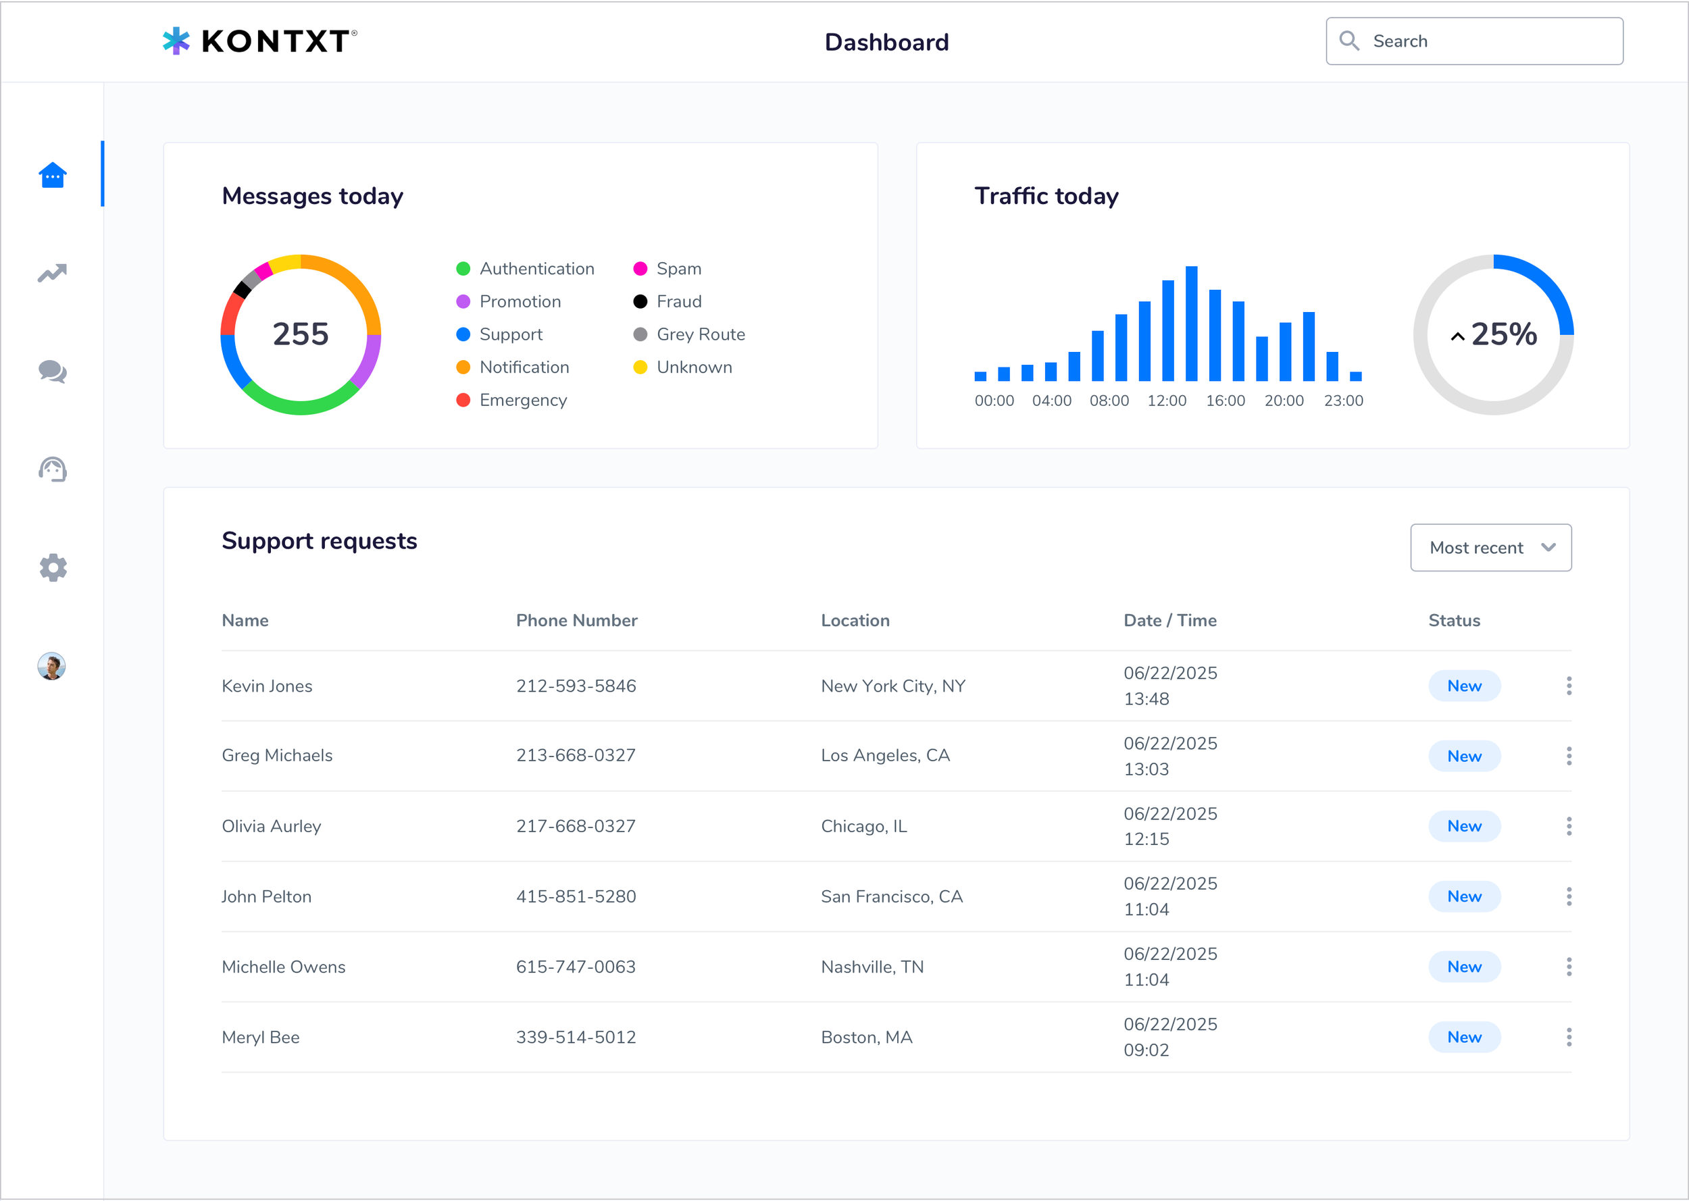The width and height of the screenshot is (1689, 1201).
Task: Click the KONTXT asterisk logo
Action: coord(178,41)
